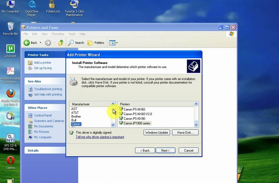
Task: Go to Control Panel in Other Places
Action: (x=43, y=115)
